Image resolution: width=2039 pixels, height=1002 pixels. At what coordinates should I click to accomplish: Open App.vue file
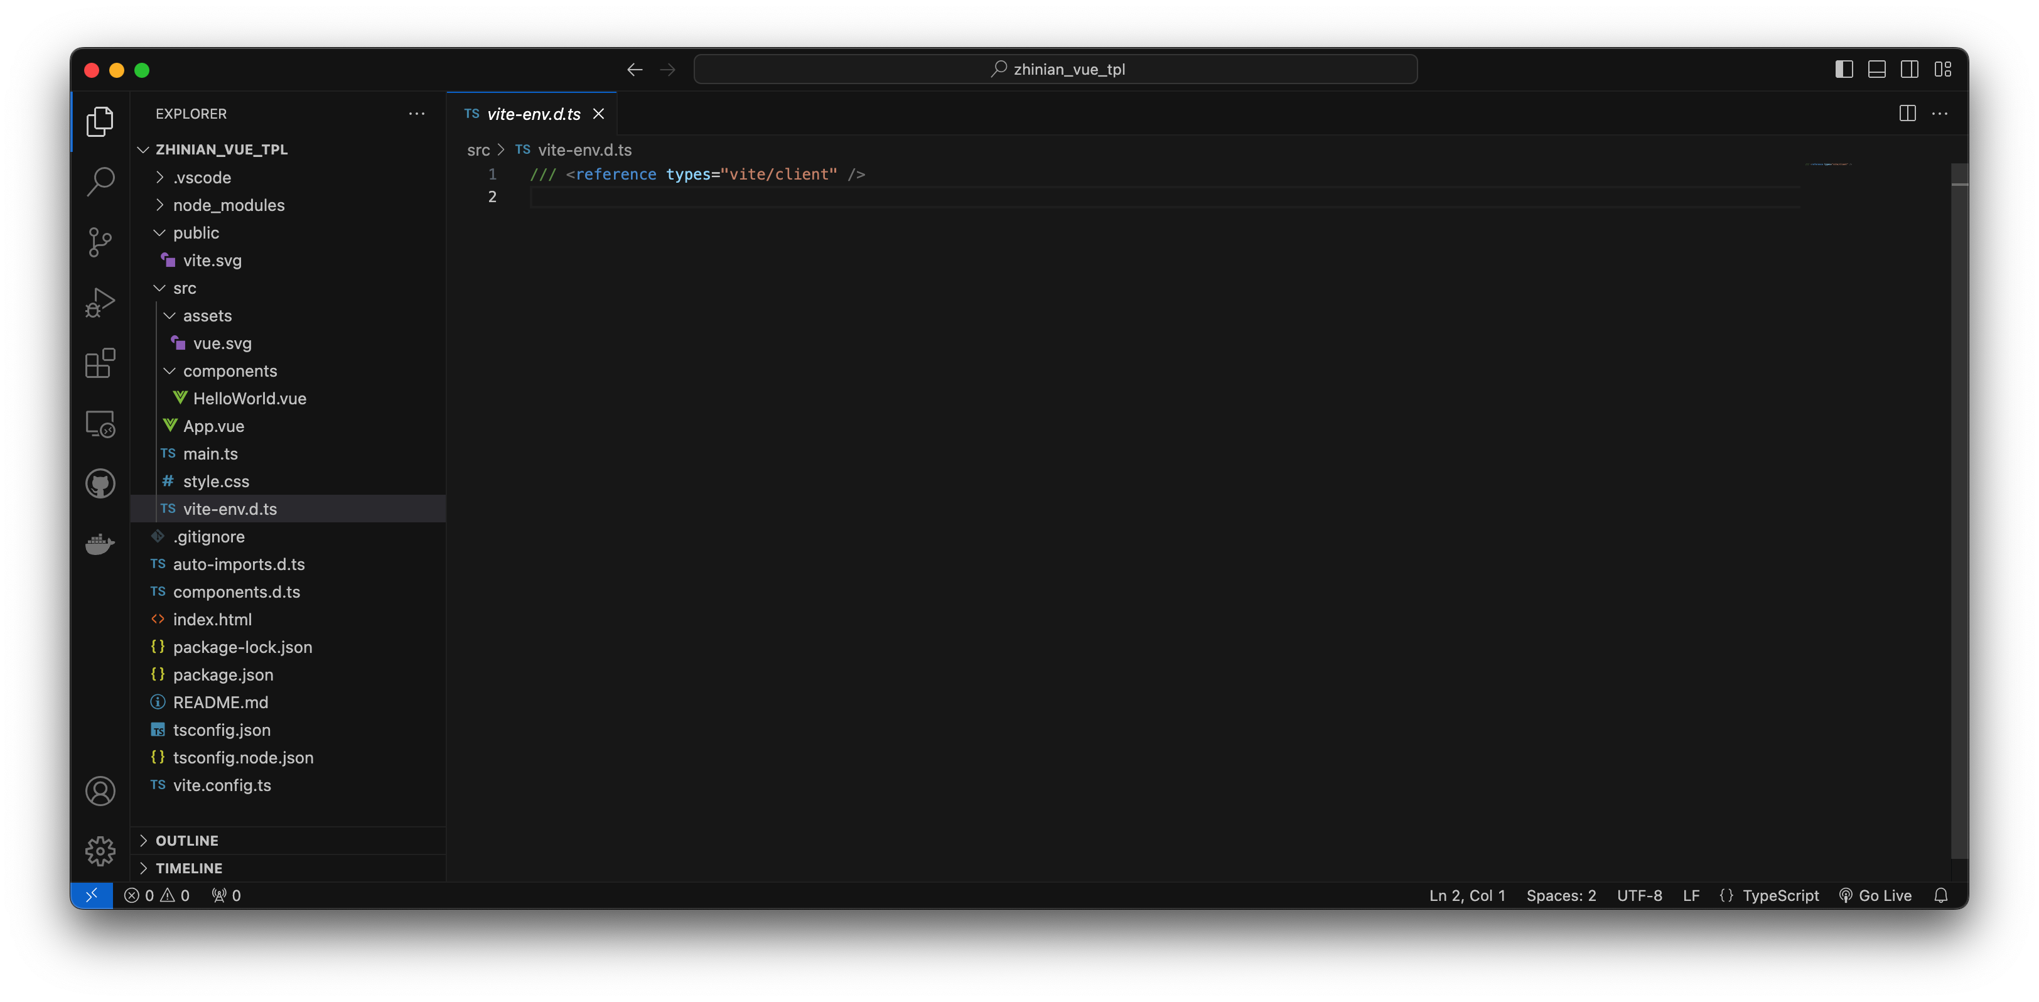pyautogui.click(x=289, y=426)
